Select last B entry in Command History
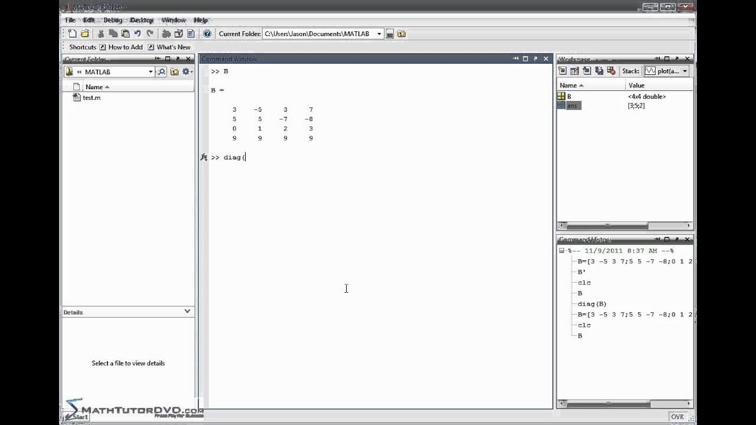Viewport: 756px width, 425px height. [x=580, y=336]
